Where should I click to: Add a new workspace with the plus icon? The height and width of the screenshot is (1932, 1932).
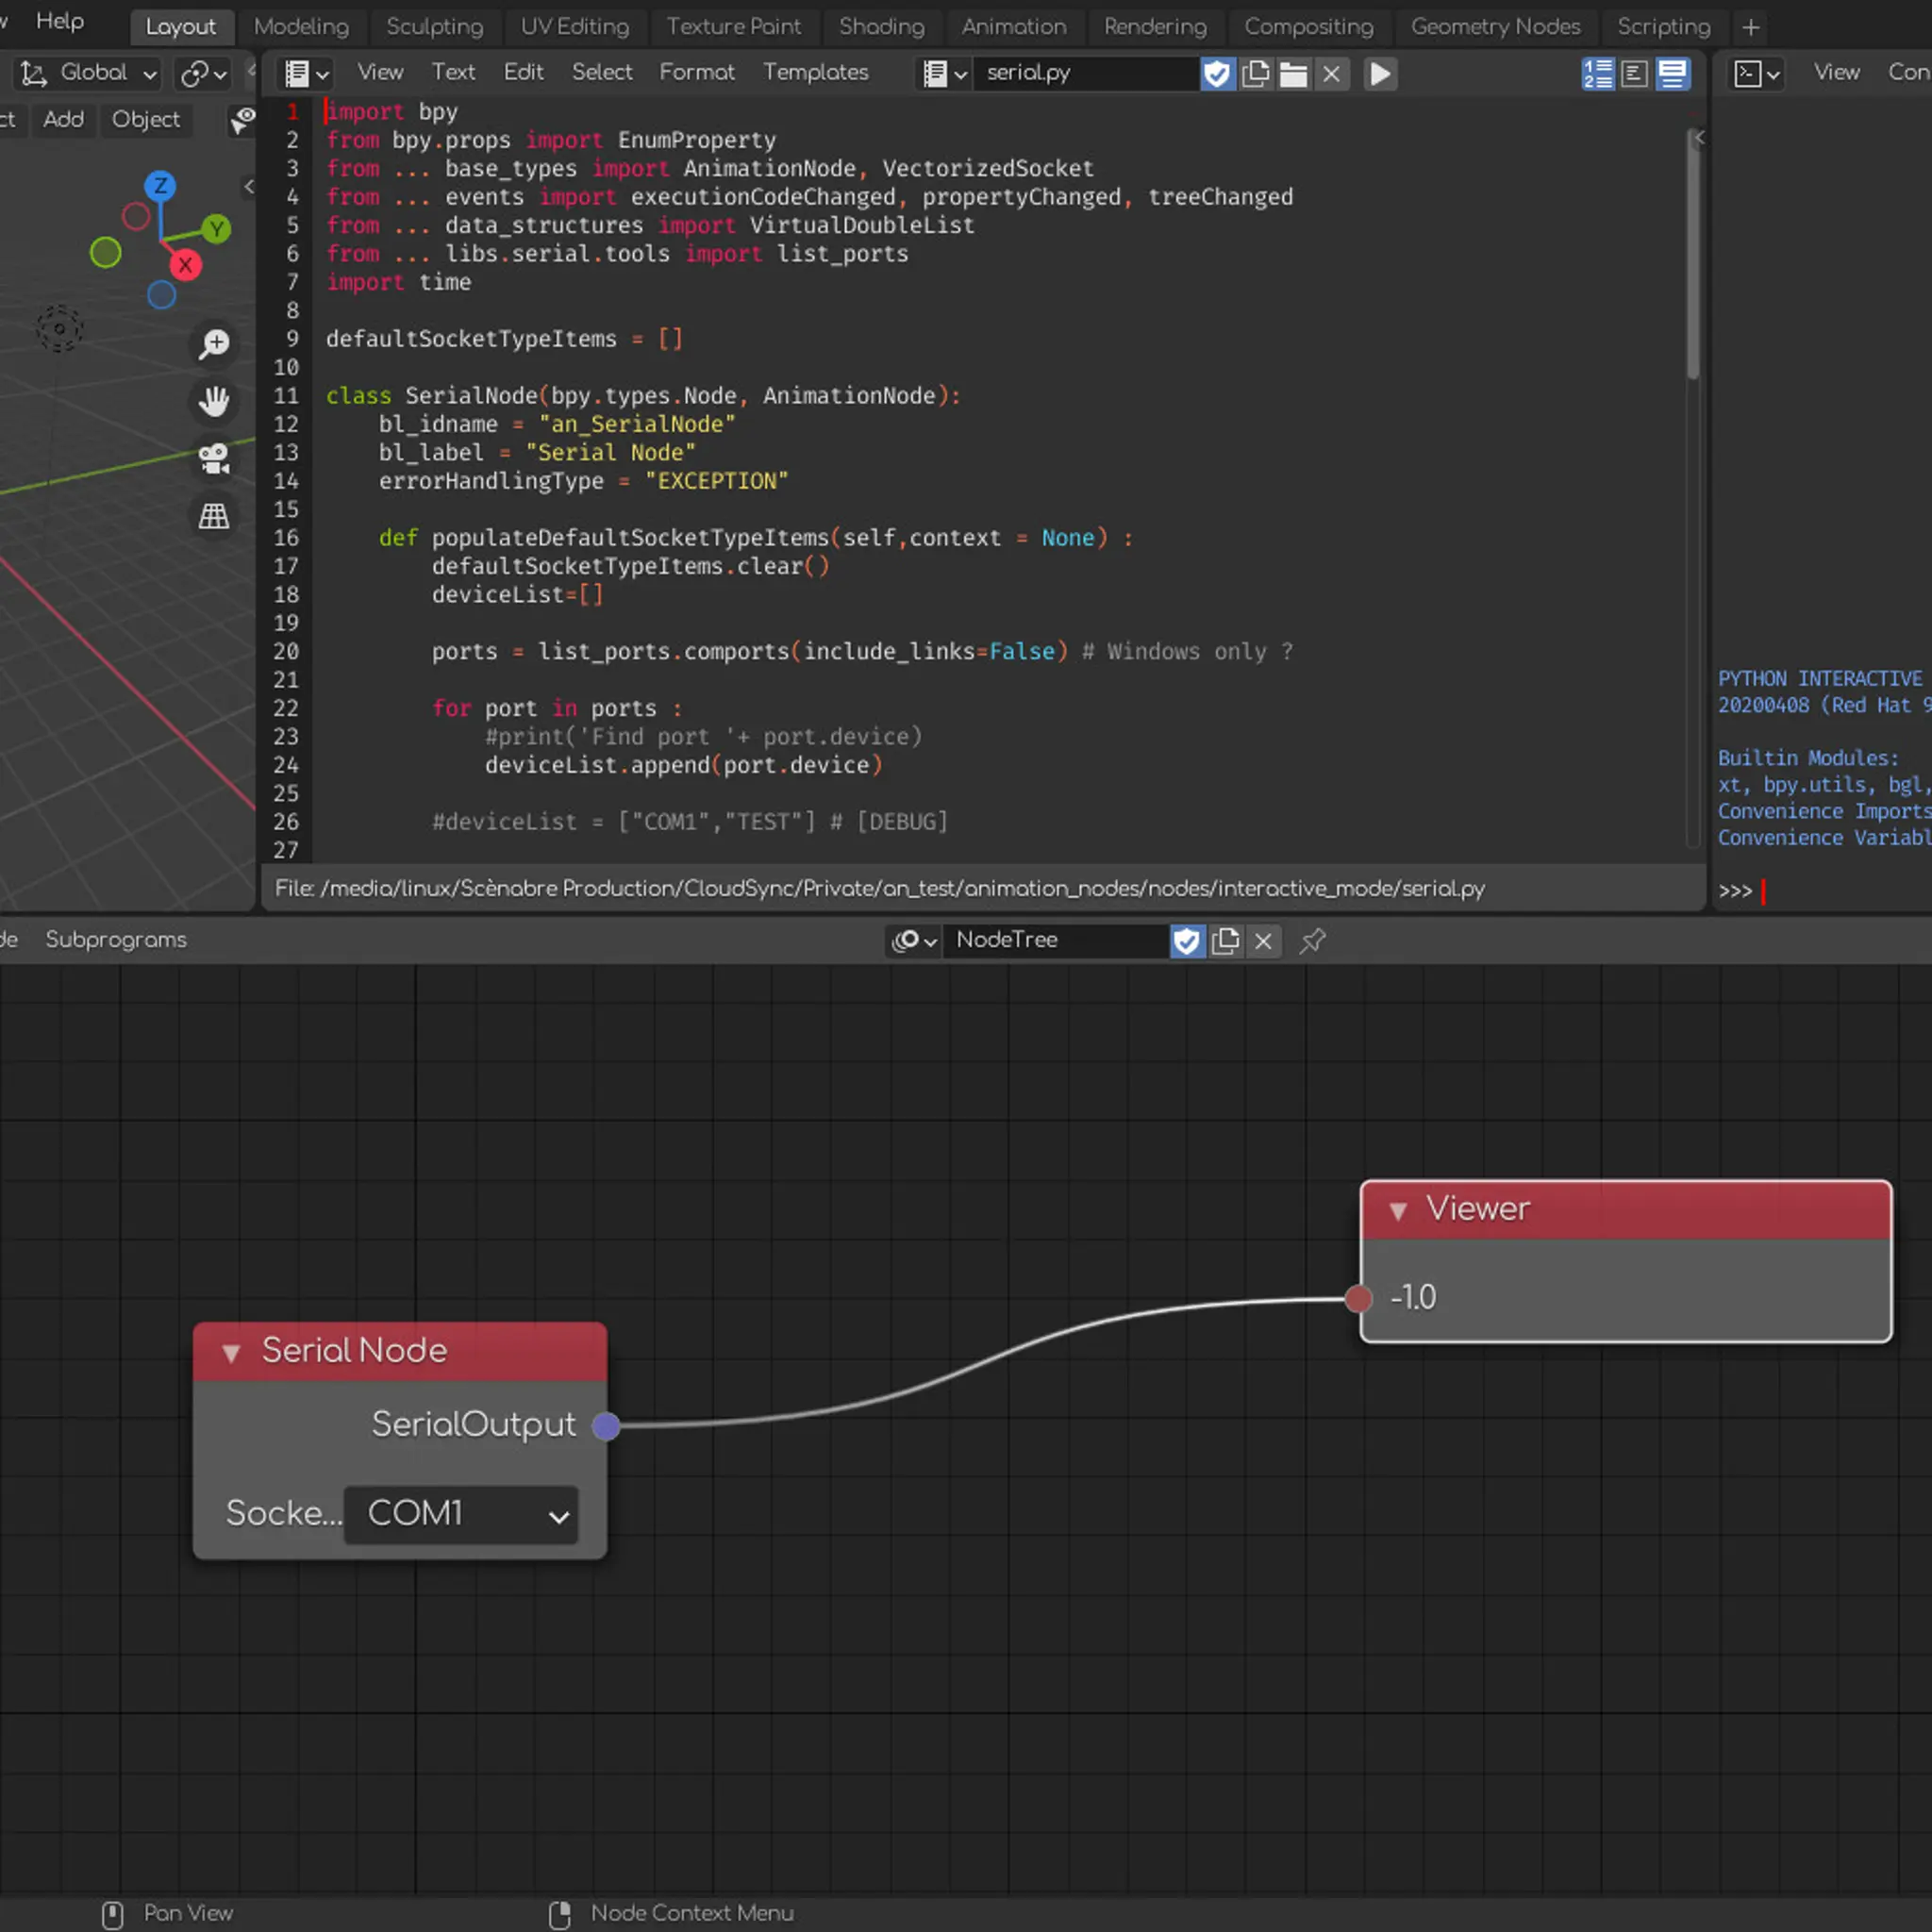(1750, 27)
